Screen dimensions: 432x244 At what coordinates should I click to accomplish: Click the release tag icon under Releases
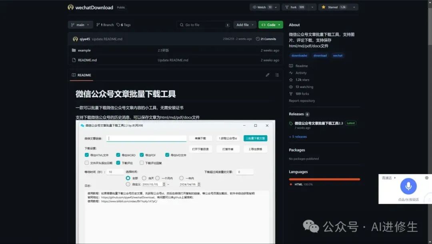[291, 124]
